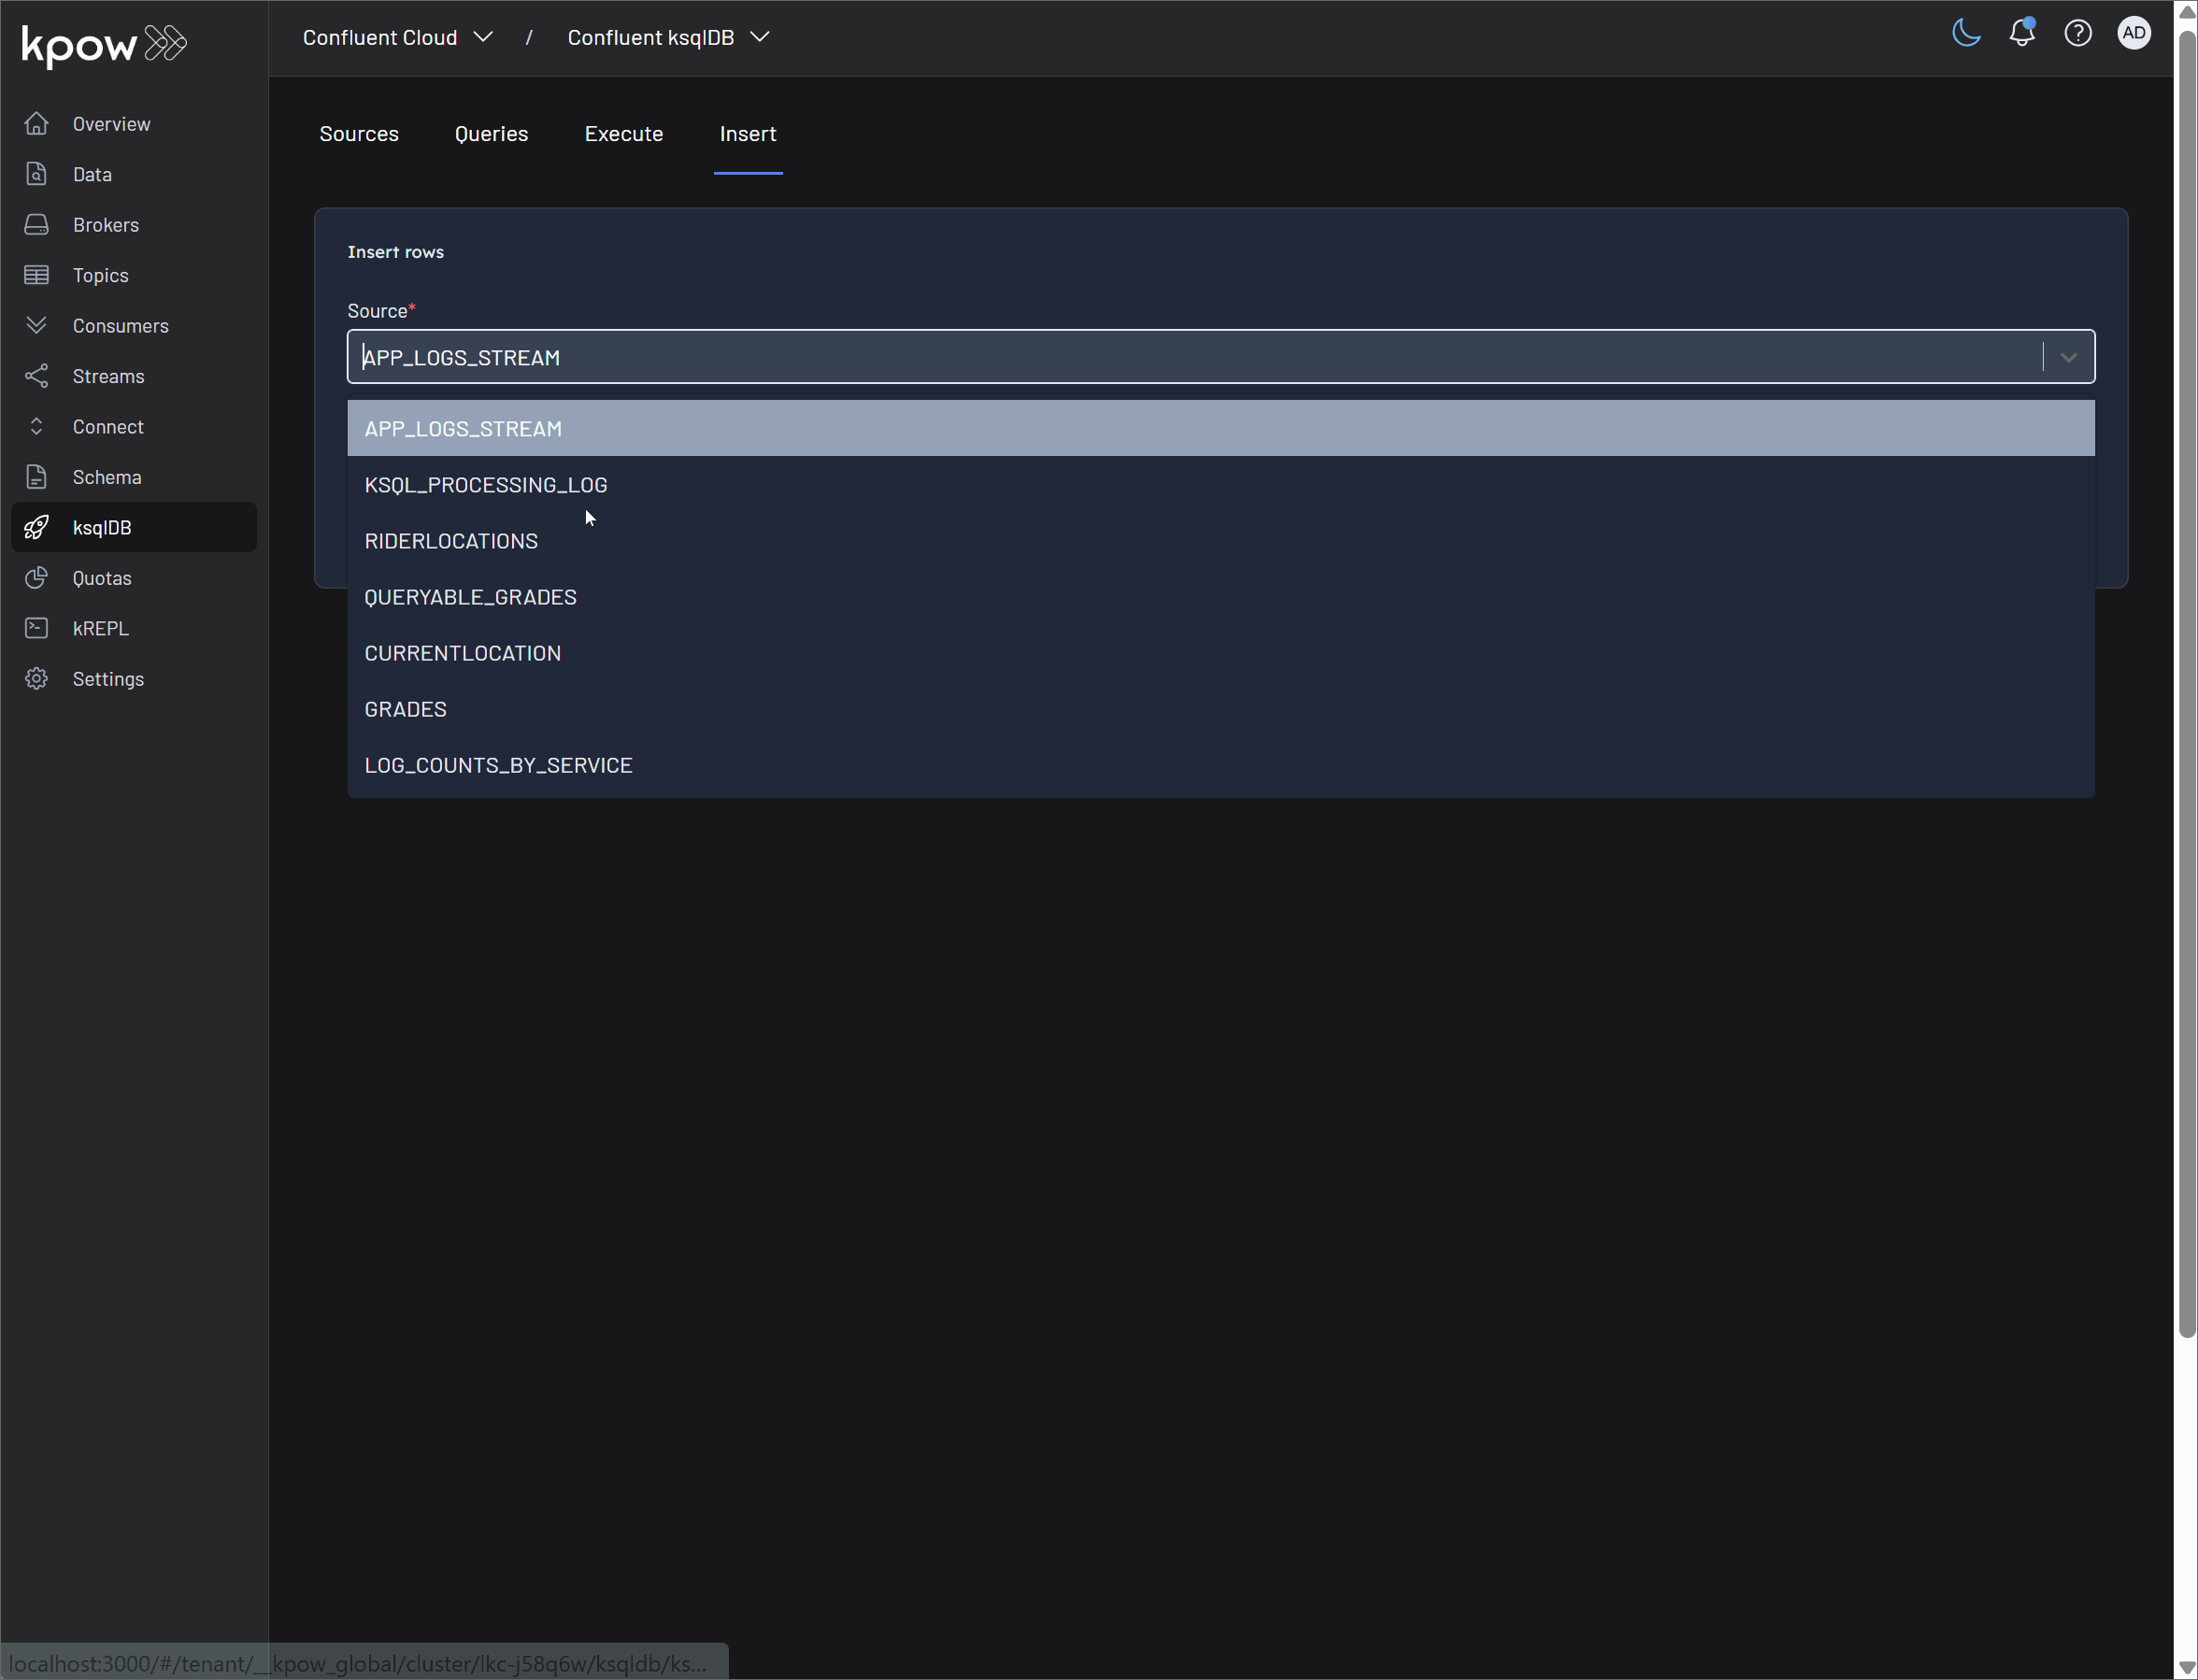
Task: Click the Overview home icon
Action: [37, 124]
